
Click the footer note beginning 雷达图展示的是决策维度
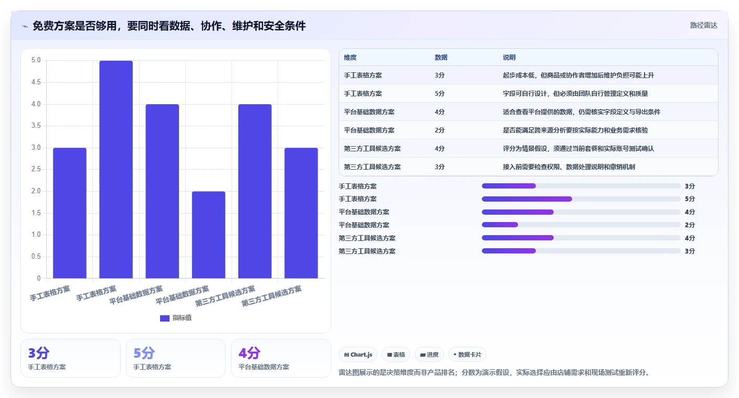tap(495, 373)
